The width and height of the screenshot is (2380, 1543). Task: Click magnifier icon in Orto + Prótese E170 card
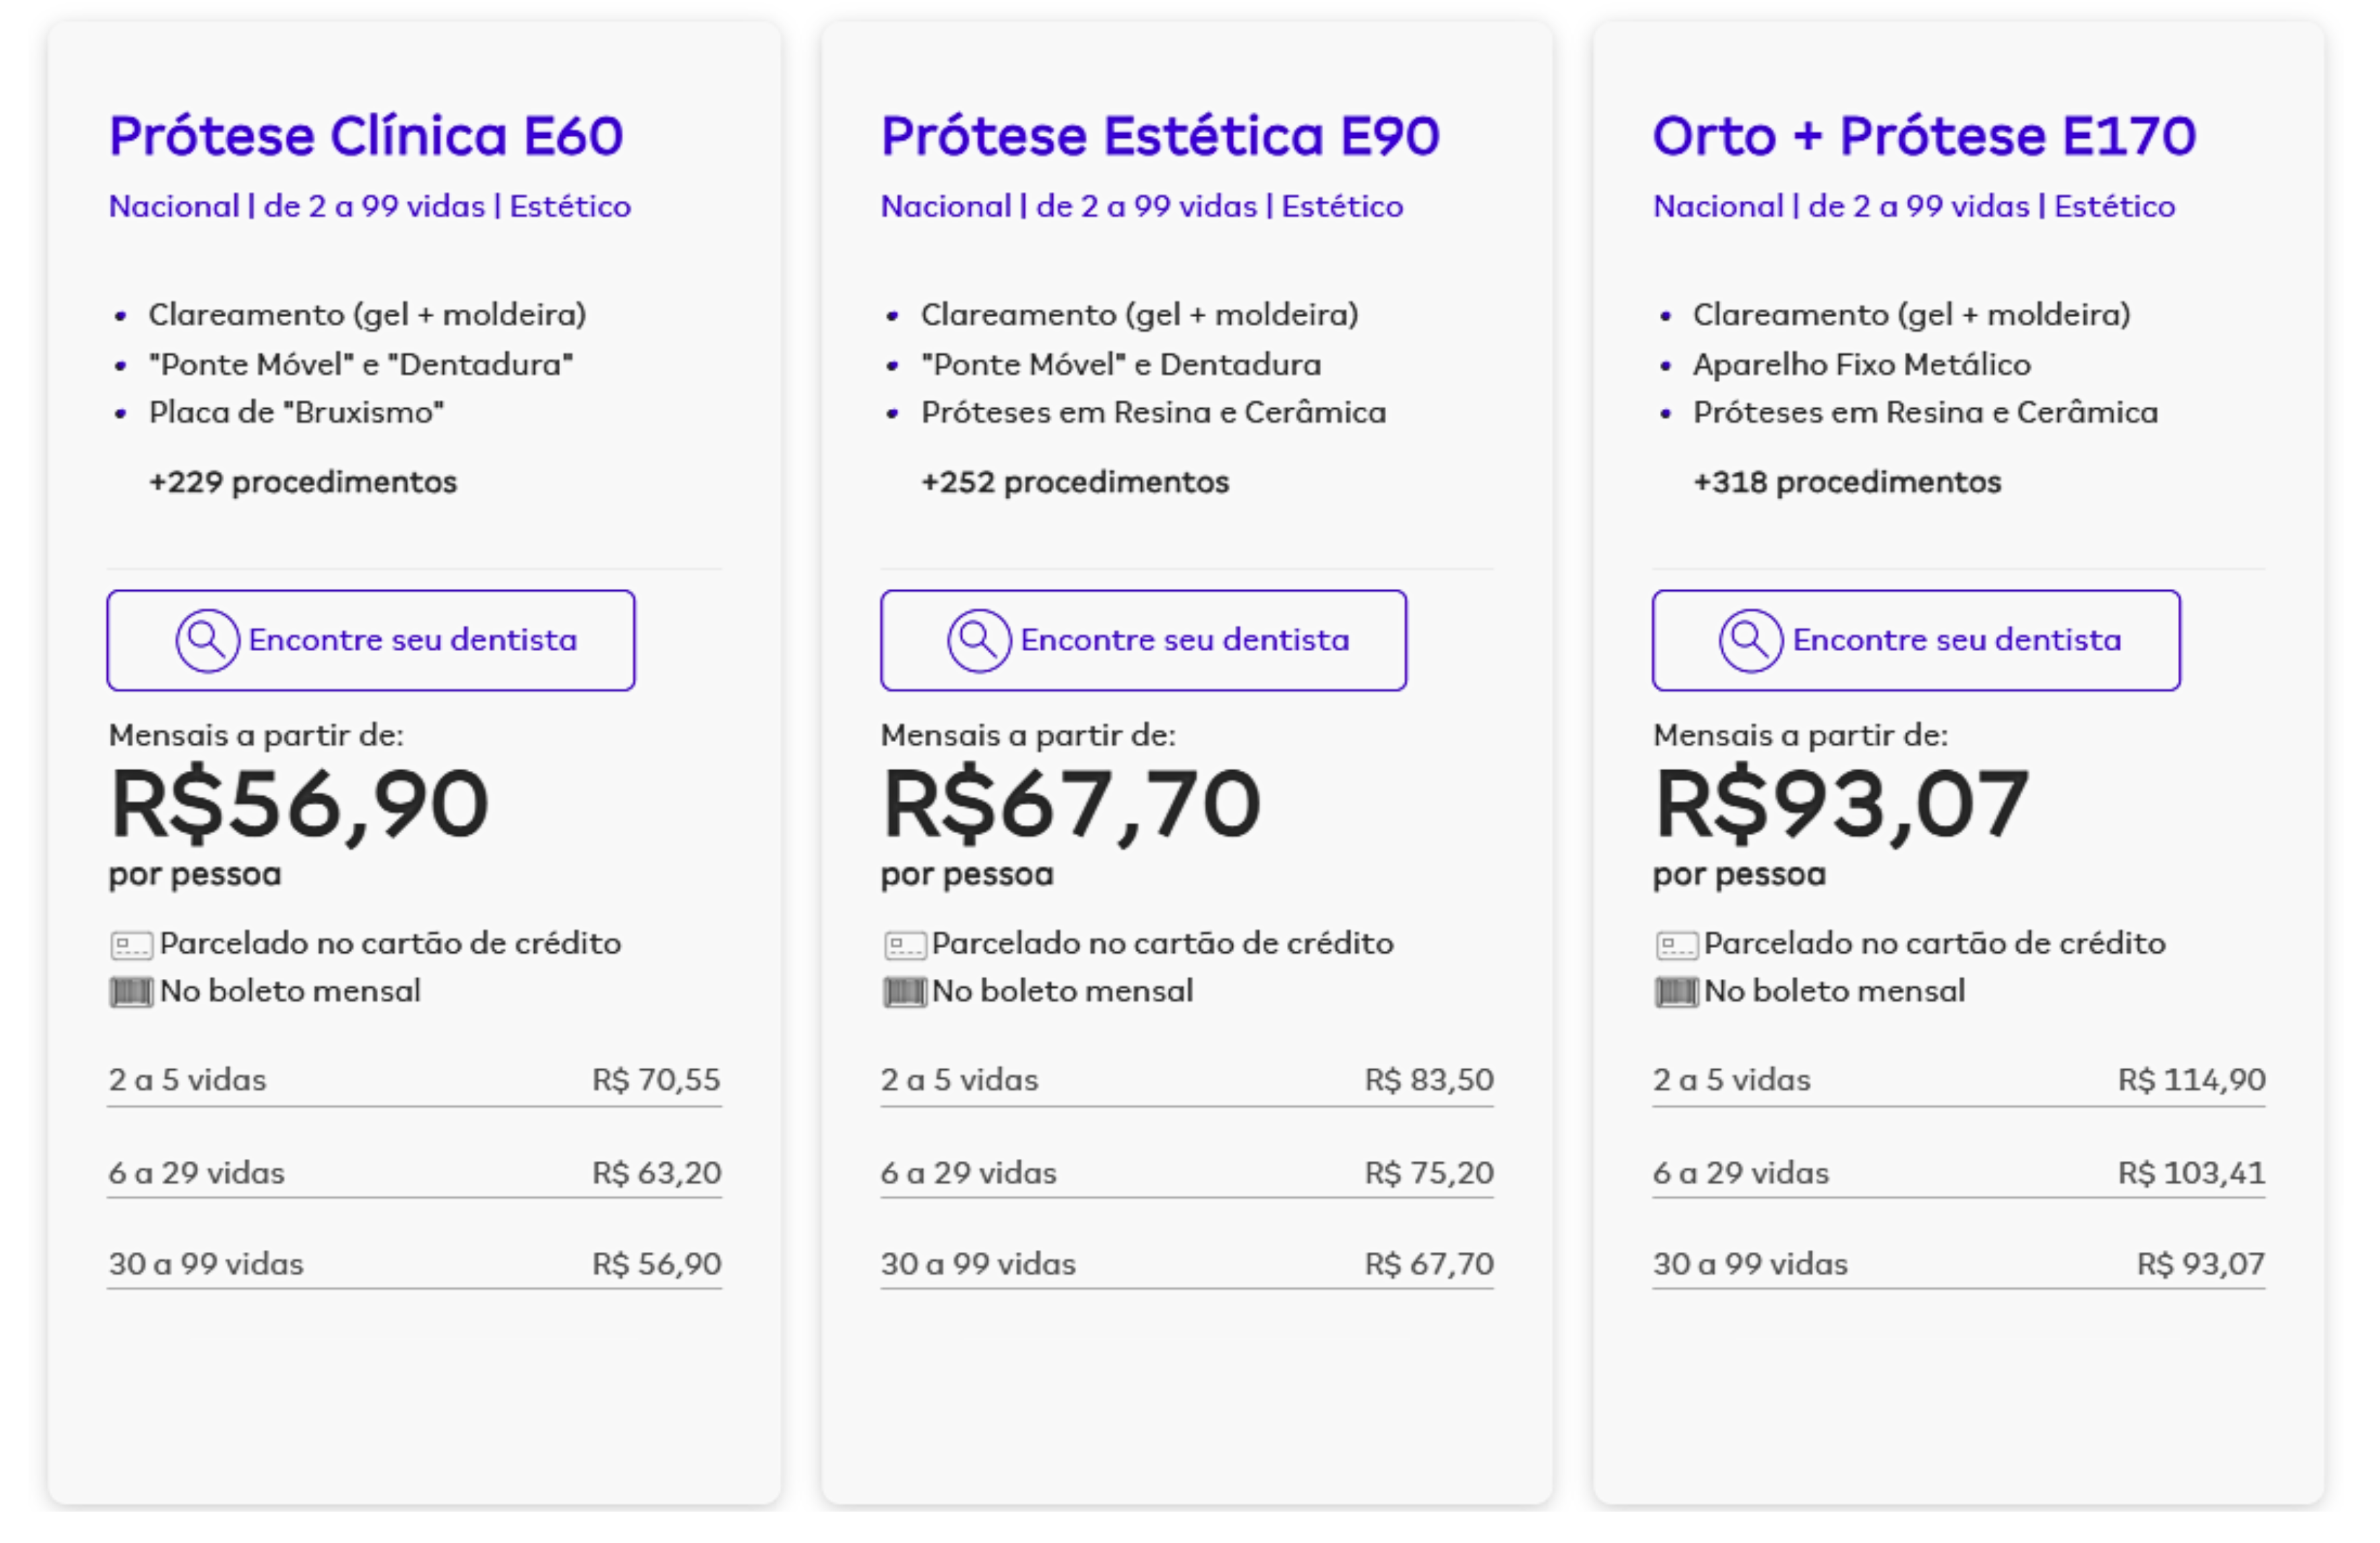(1751, 640)
